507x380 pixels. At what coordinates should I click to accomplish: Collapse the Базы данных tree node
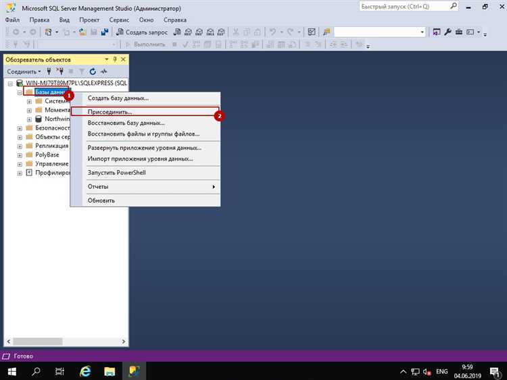[20, 92]
